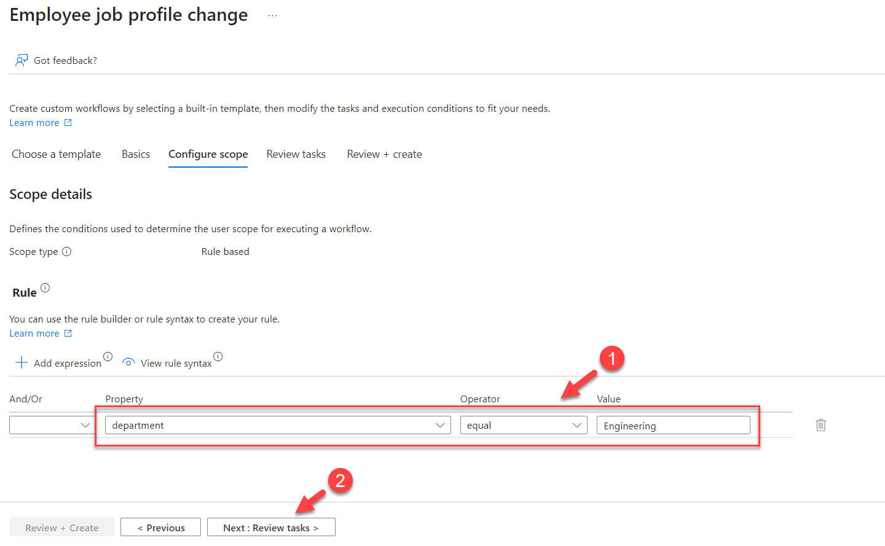Click the View rule syntax eye icon
This screenshot has height=546, width=885.
128,362
